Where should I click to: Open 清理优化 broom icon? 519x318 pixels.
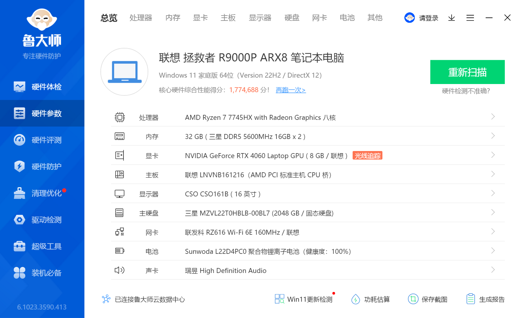(20, 193)
